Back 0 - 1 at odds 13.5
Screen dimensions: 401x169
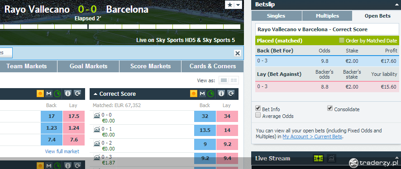[x=205, y=130]
